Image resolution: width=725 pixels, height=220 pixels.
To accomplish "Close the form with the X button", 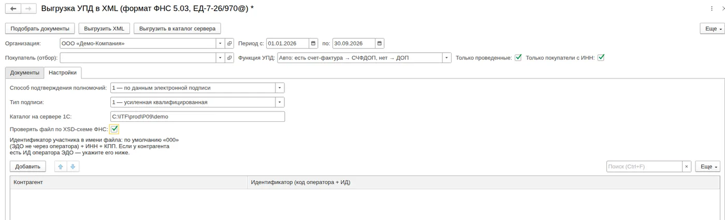I will pos(723,9).
